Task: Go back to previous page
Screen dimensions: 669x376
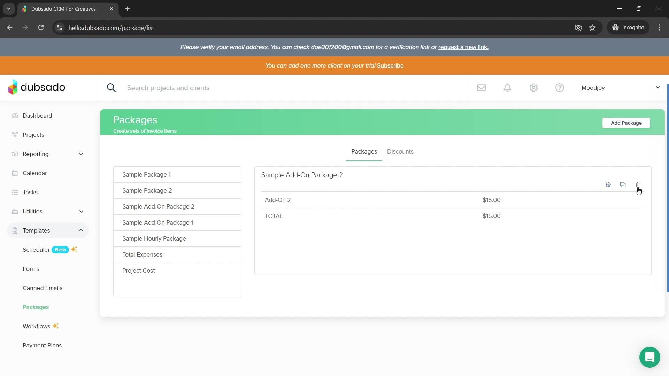Action: 10,28
